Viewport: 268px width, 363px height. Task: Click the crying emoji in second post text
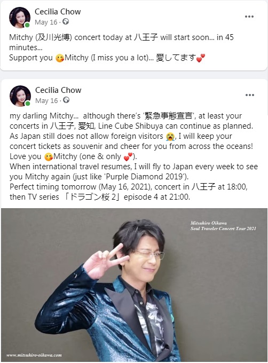[170, 136]
